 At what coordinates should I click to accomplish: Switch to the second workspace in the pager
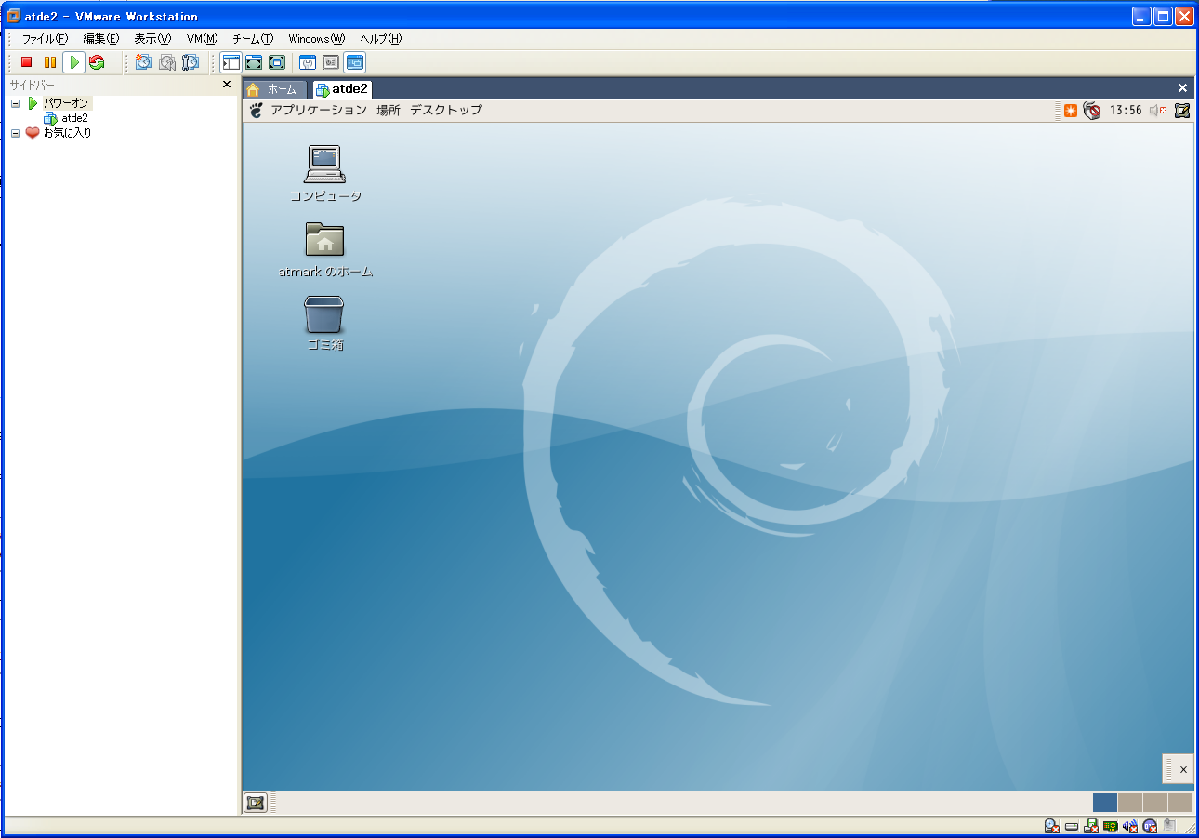point(1129,803)
